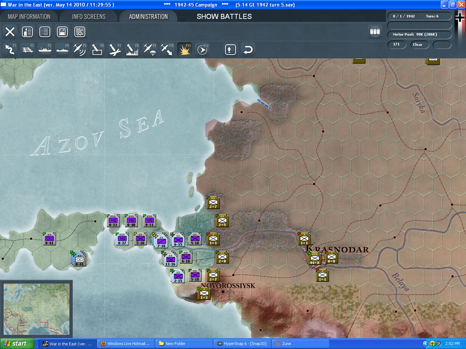Click the 171 counter button
Screen dimensions: 466x349
pyautogui.click(x=397, y=45)
